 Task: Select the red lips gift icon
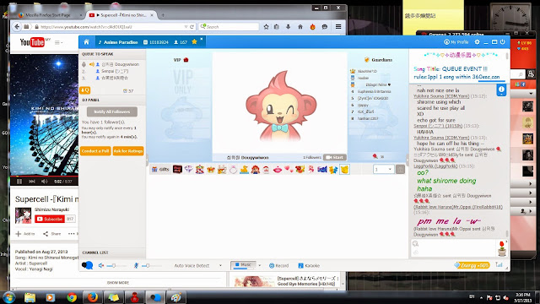pyautogui.click(x=278, y=169)
